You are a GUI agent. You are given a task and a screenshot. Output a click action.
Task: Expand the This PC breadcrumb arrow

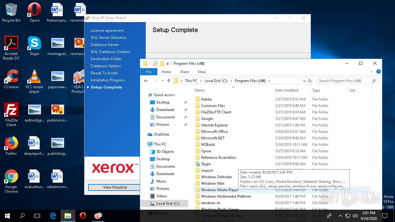(x=201, y=81)
